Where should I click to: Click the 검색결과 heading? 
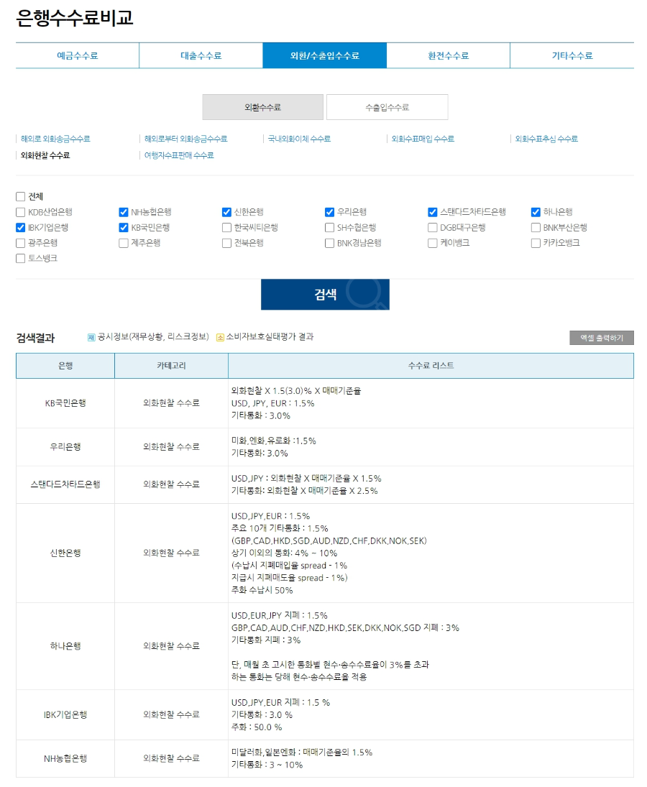[x=35, y=338]
